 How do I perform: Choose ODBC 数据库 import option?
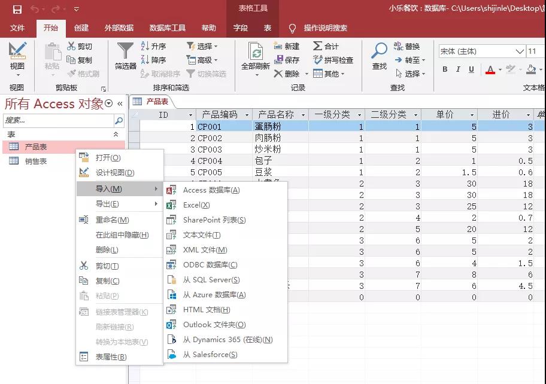pos(225,265)
